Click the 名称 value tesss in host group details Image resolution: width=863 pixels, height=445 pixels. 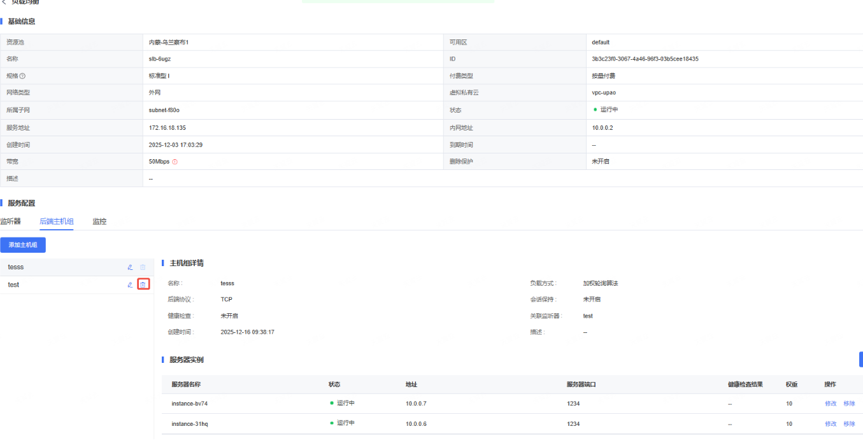(227, 283)
